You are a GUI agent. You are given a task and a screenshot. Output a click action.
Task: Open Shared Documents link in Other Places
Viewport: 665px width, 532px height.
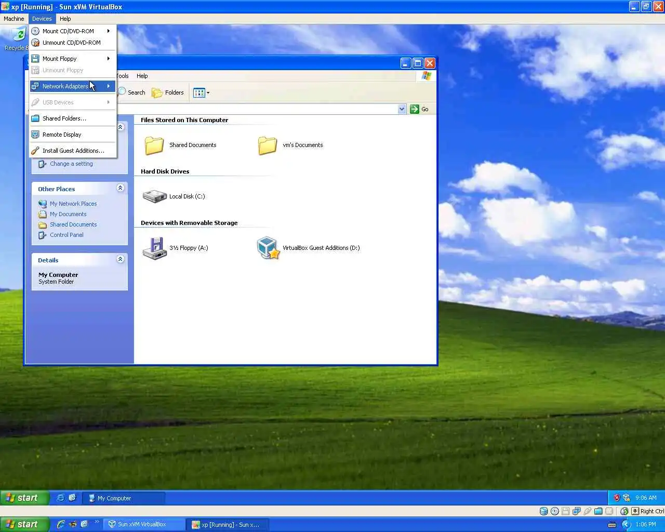pos(73,224)
